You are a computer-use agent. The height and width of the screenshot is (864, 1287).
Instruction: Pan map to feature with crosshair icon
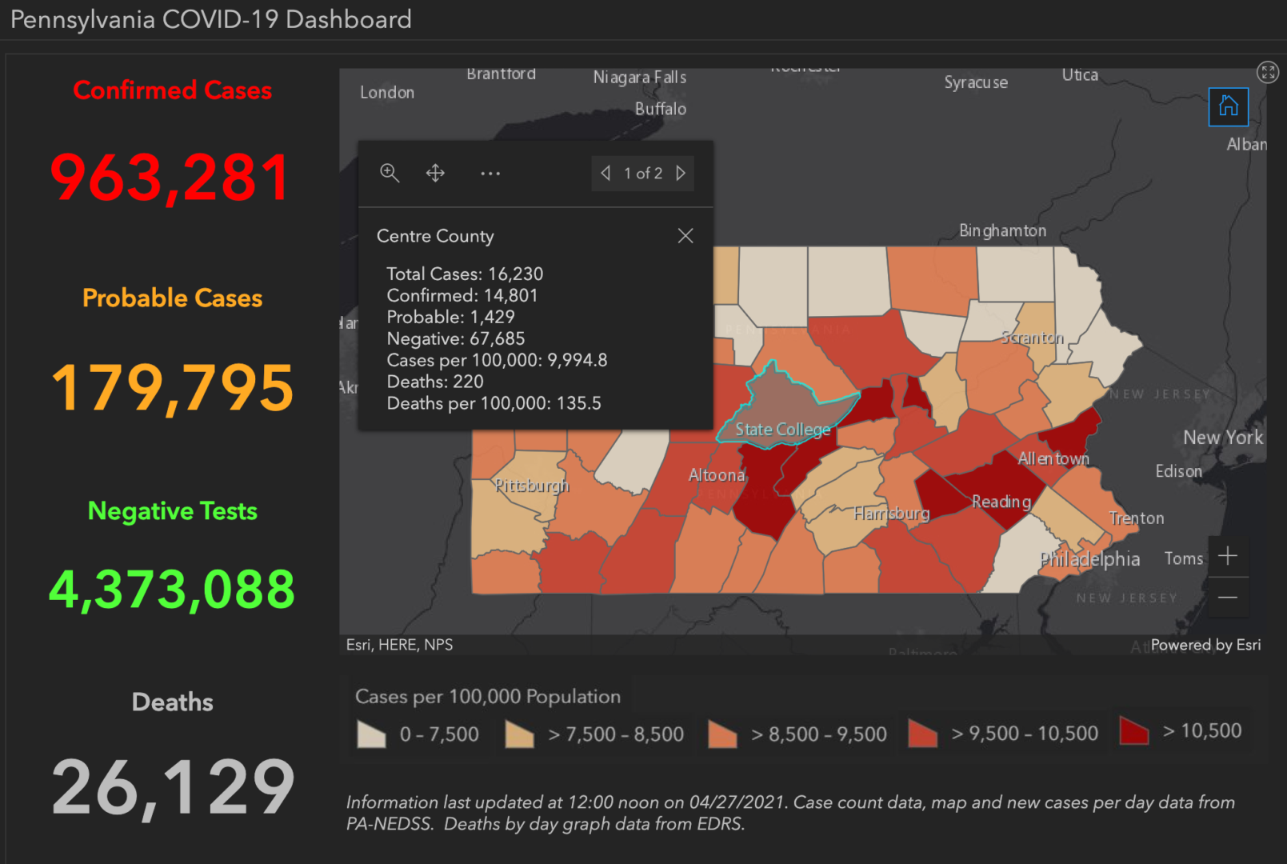[435, 173]
